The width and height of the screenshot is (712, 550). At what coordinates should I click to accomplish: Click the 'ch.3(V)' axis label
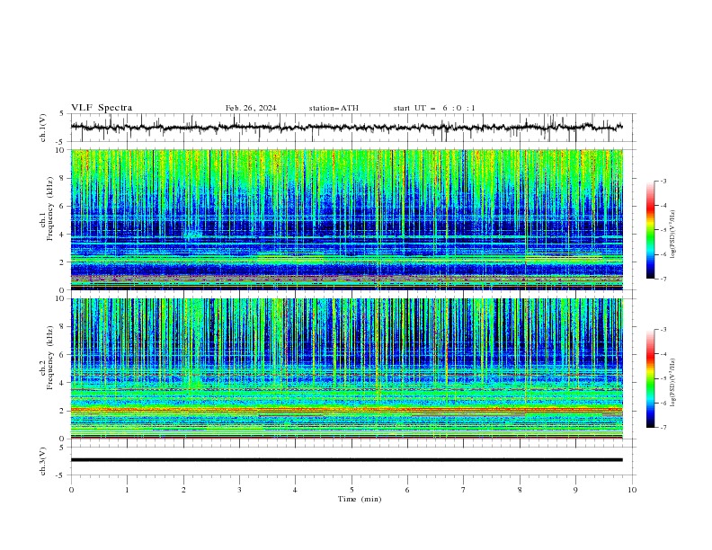click(43, 461)
